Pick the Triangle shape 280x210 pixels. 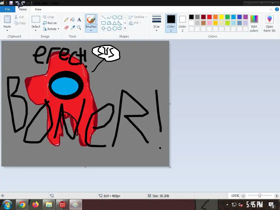click(x=115, y=23)
